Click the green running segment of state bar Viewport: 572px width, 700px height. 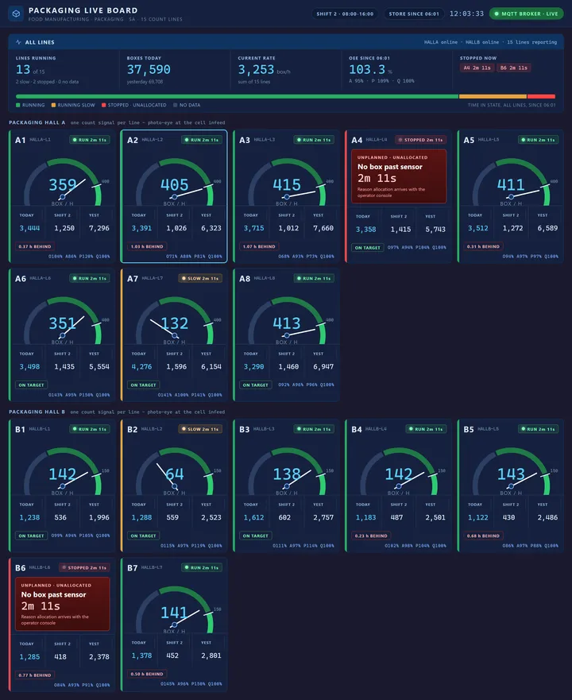pos(237,96)
